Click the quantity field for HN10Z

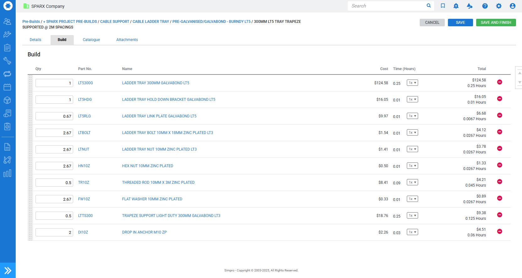[54, 166]
